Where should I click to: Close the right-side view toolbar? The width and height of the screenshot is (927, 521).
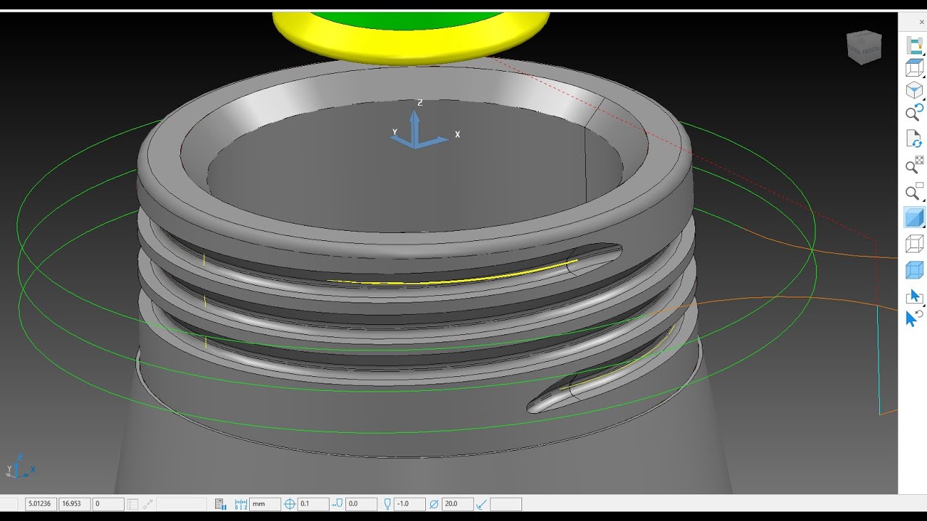[921, 22]
